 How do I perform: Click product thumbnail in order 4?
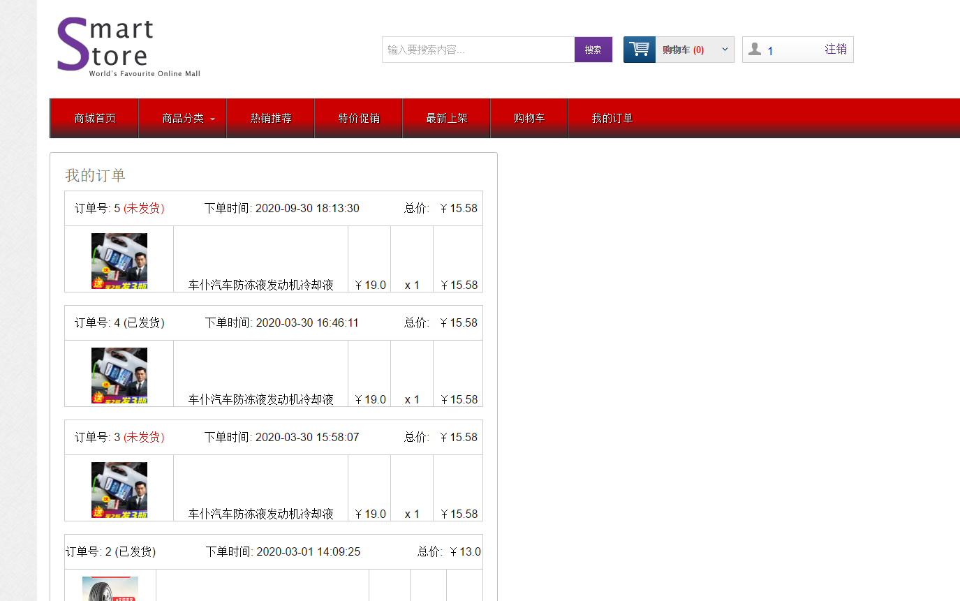point(119,375)
